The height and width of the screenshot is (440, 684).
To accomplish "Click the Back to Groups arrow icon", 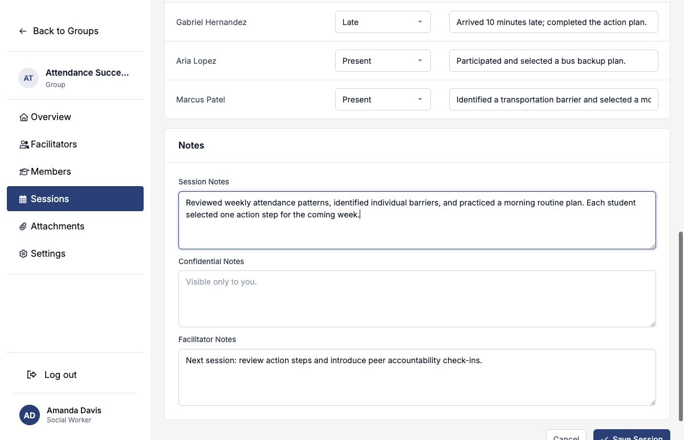I will tap(23, 31).
